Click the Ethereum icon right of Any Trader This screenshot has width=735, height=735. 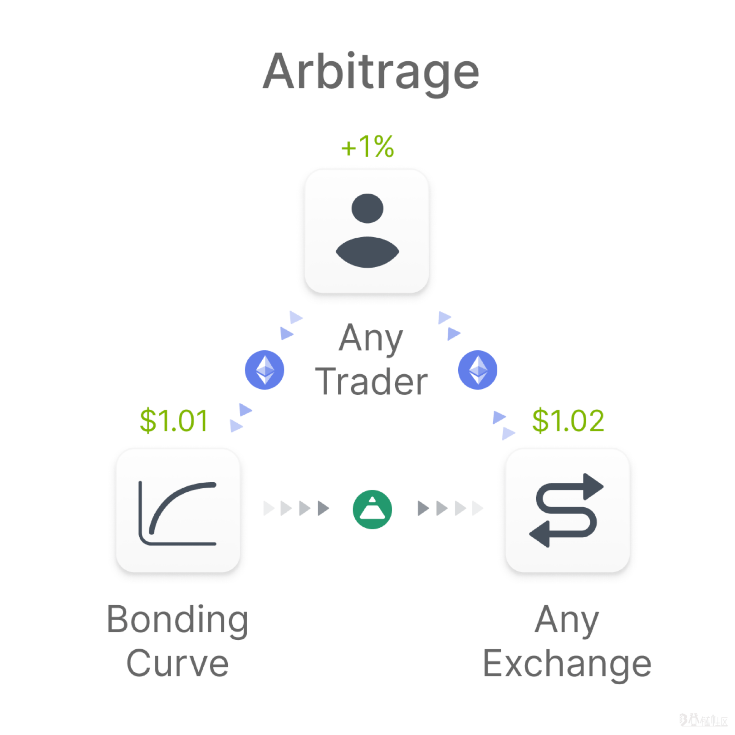477,370
